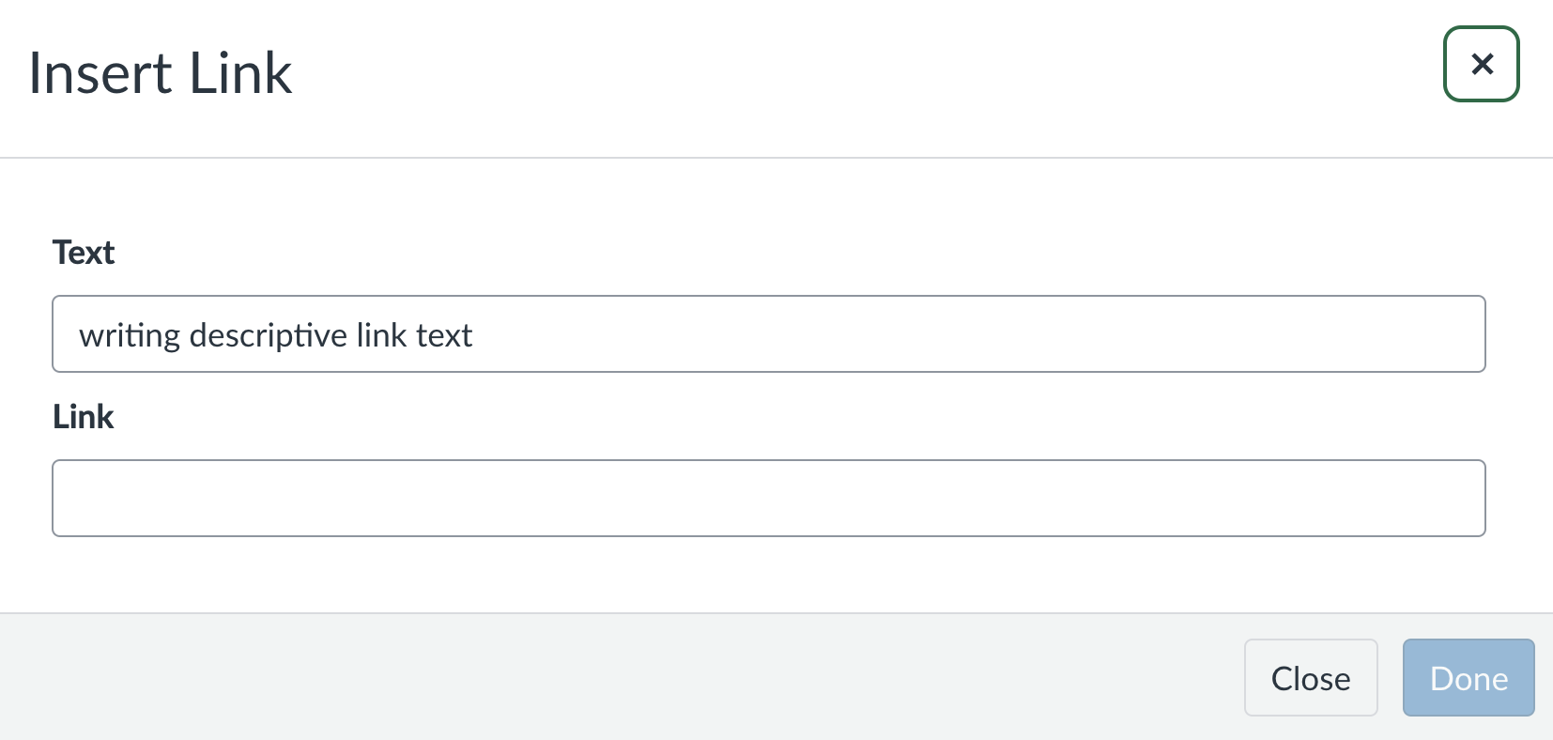The width and height of the screenshot is (1553, 740).
Task: Click empty gray footer left of Close
Action: (x=563, y=678)
